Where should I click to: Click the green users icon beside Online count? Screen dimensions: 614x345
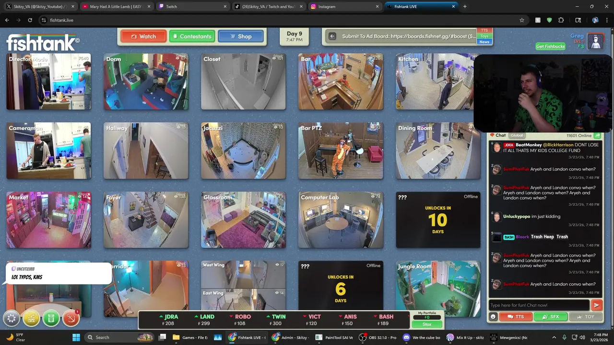point(597,136)
